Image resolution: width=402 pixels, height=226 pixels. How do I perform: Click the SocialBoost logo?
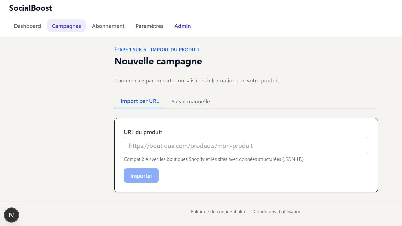(x=30, y=8)
